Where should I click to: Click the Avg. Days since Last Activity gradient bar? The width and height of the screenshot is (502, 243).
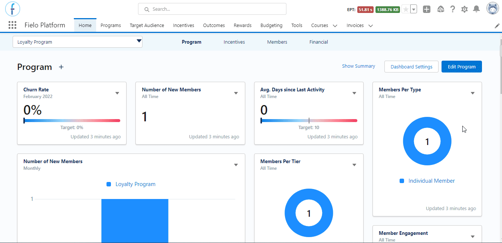click(x=309, y=121)
